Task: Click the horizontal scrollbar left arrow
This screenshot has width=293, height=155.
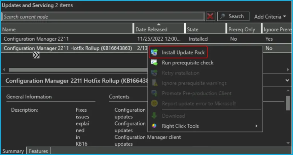Action: point(4,70)
